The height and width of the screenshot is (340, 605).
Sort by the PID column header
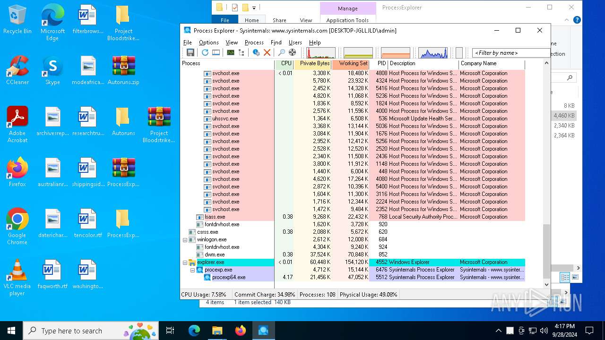click(x=379, y=63)
